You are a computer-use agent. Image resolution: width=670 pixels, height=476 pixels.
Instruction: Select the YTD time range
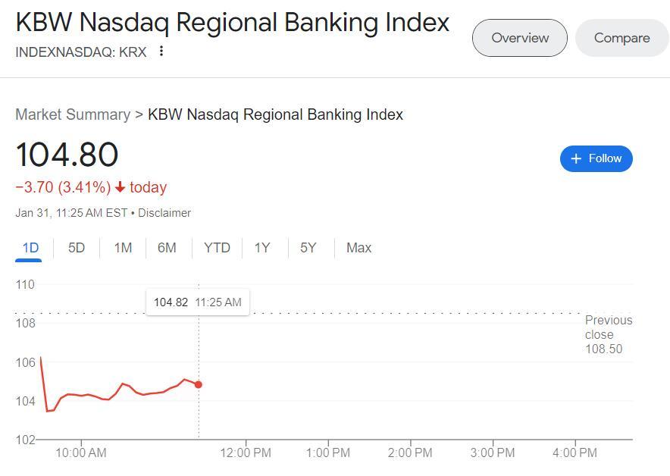coord(217,248)
